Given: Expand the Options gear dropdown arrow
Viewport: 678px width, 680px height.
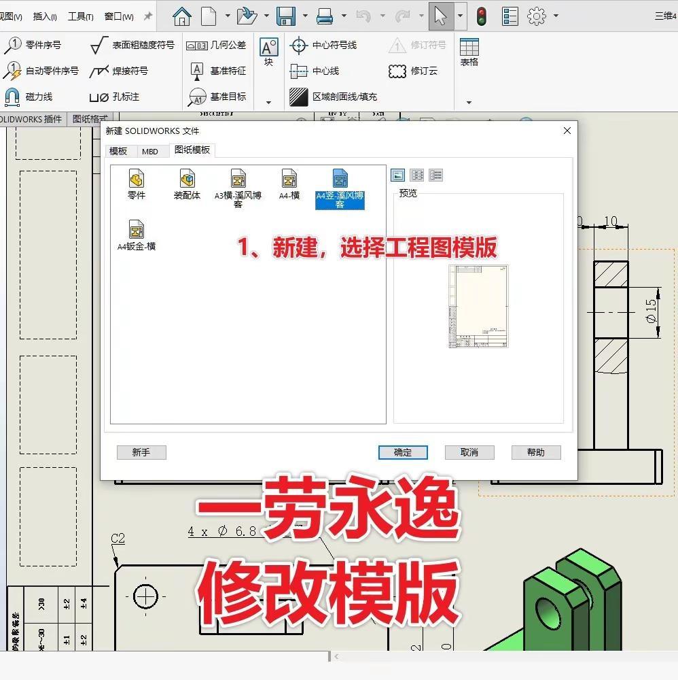Looking at the screenshot, I should [556, 16].
